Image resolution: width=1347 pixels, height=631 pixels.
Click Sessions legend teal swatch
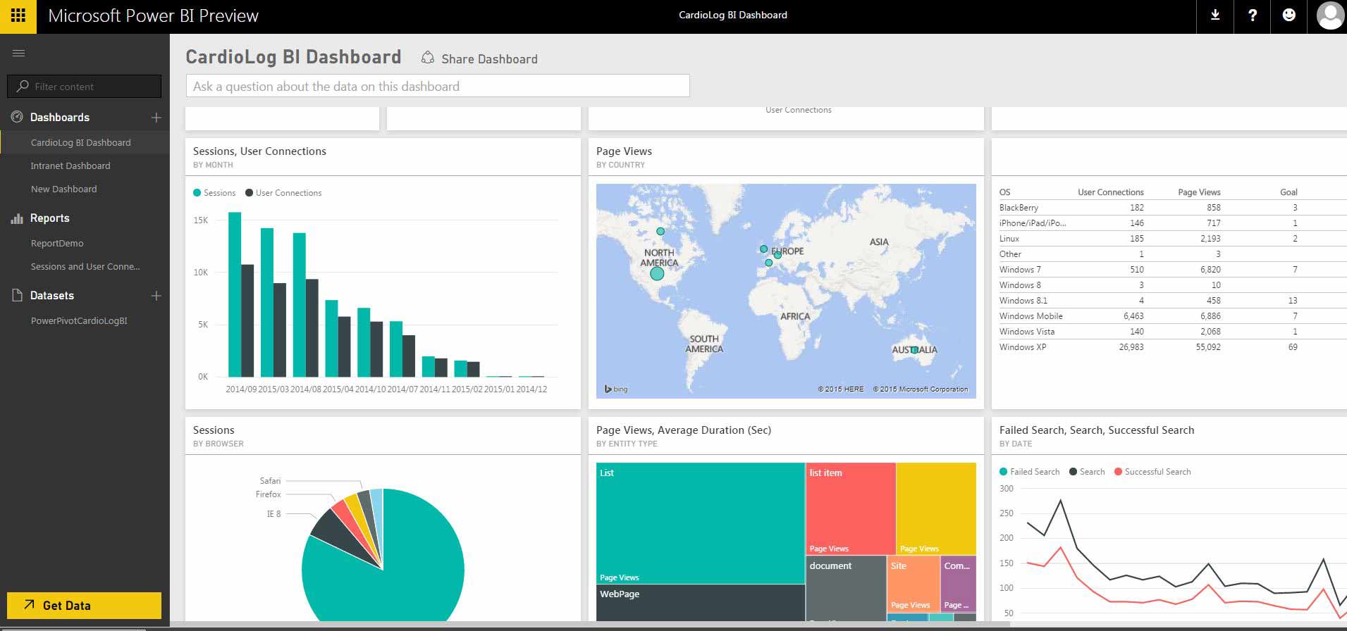[x=197, y=193]
